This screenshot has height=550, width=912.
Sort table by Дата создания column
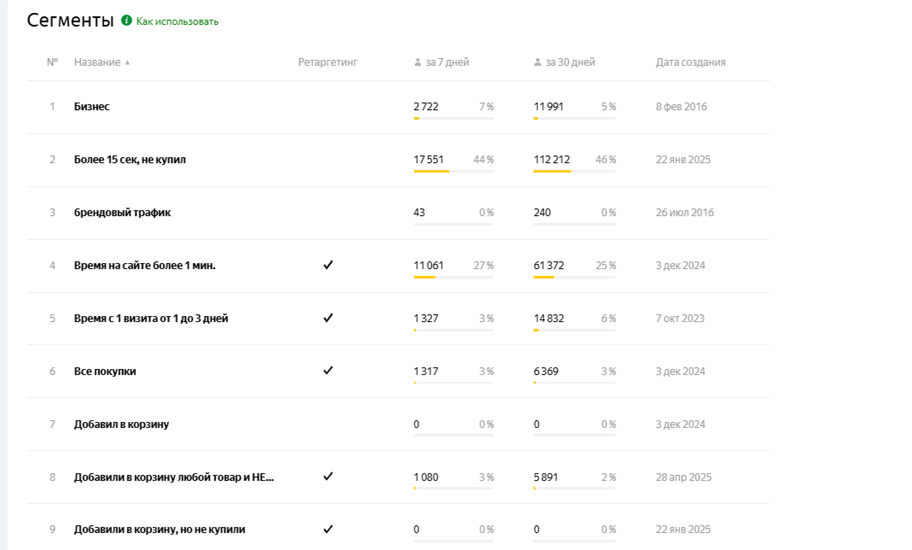point(690,62)
